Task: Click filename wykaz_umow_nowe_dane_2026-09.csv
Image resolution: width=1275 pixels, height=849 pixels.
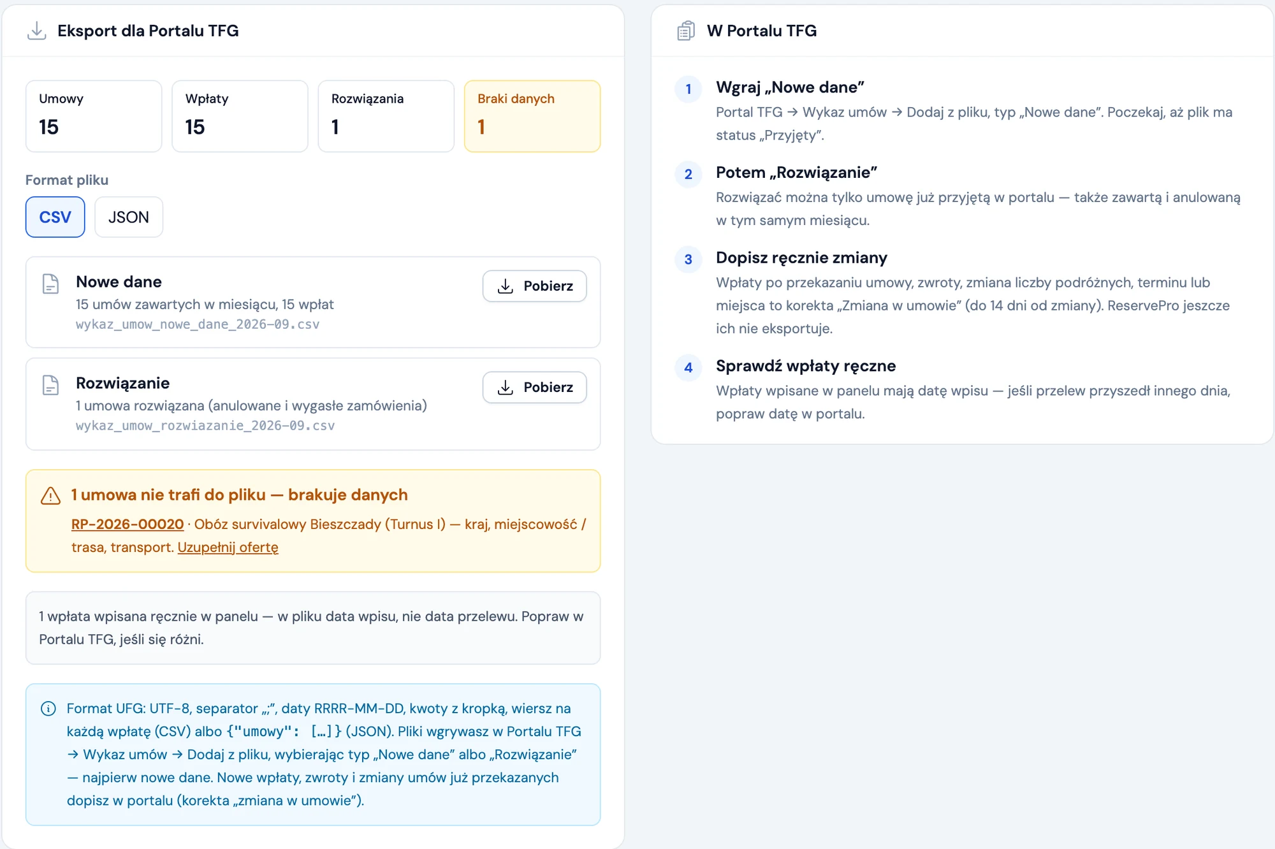Action: [x=198, y=324]
